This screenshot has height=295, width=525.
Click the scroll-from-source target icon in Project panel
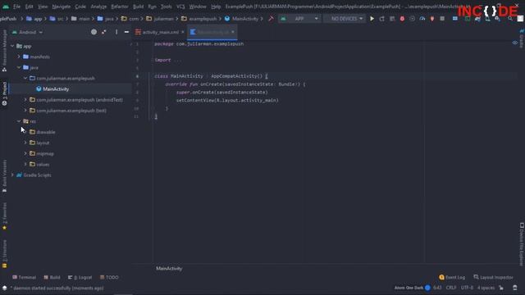click(x=94, y=32)
